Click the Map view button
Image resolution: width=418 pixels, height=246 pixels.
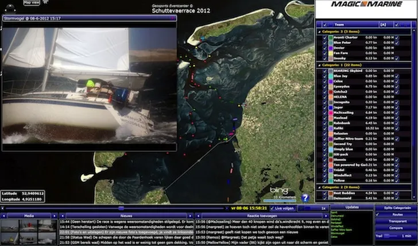pos(32,3)
